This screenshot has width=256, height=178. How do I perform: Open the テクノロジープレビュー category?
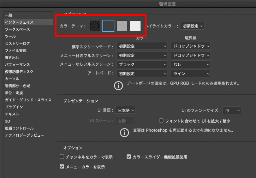(28, 135)
